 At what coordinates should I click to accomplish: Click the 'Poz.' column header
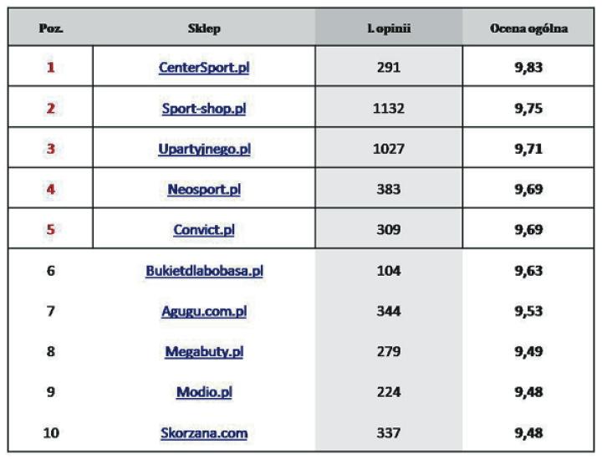[51, 28]
